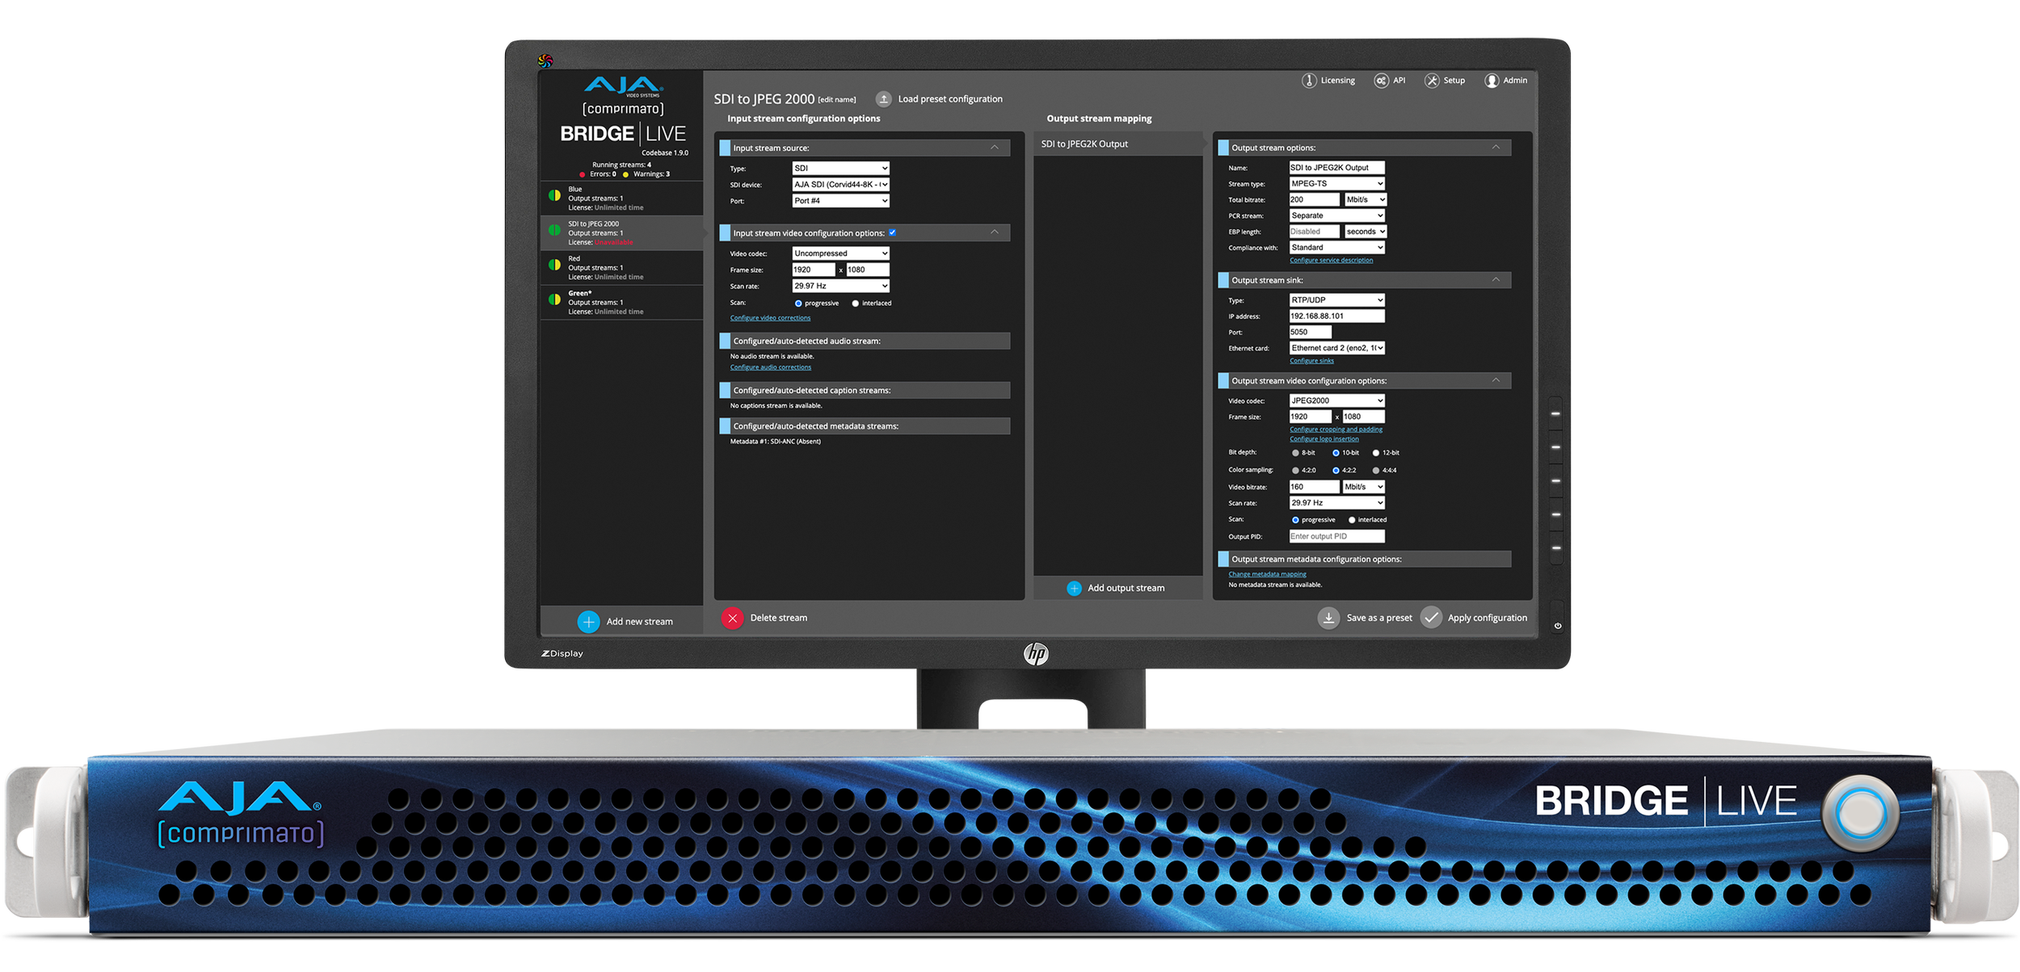Click the red X Delete stream icon
Image resolution: width=2020 pixels, height=972 pixels.
point(732,618)
